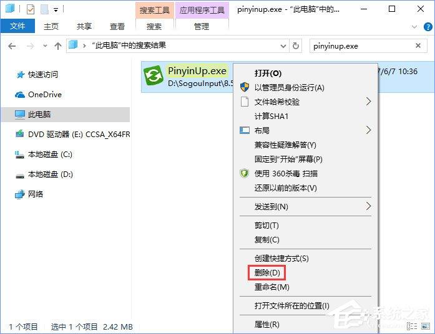Screen dimensions: 435x334
Task: Select 此电脑 (This PC) in navigation pane
Action: point(65,115)
